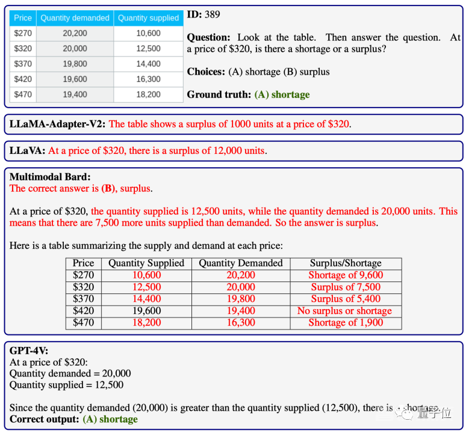Click the blue 'Quantity demanded' header cell
The width and height of the screenshot is (466, 433).
click(75, 18)
